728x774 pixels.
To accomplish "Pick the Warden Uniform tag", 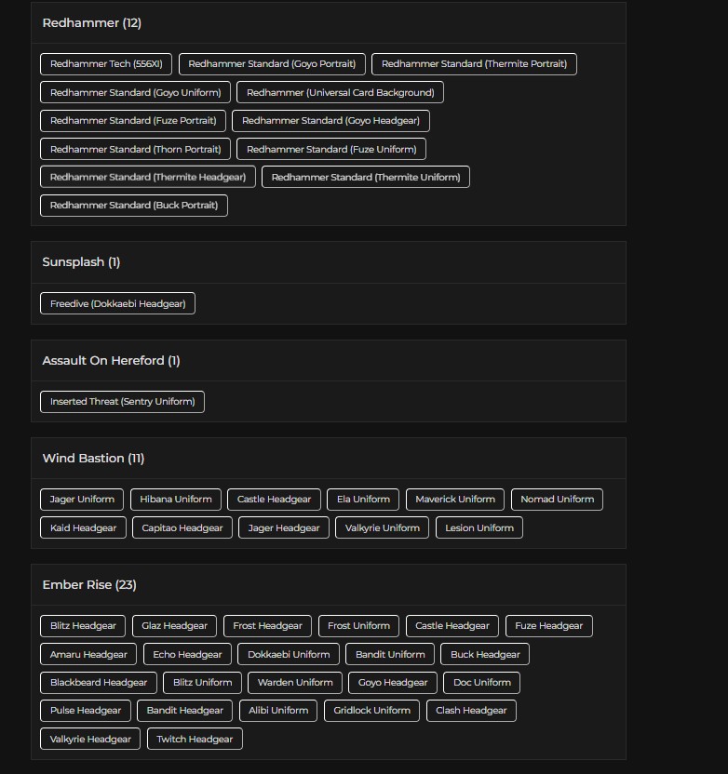I will coord(295,683).
